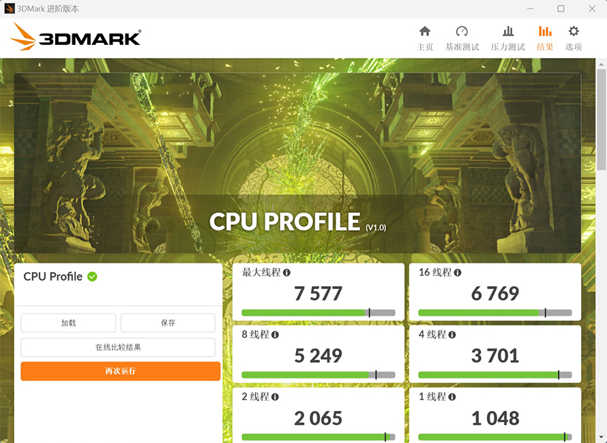The width and height of the screenshot is (607, 443).
Task: Minimize the 3DMark window
Action: point(531,8)
